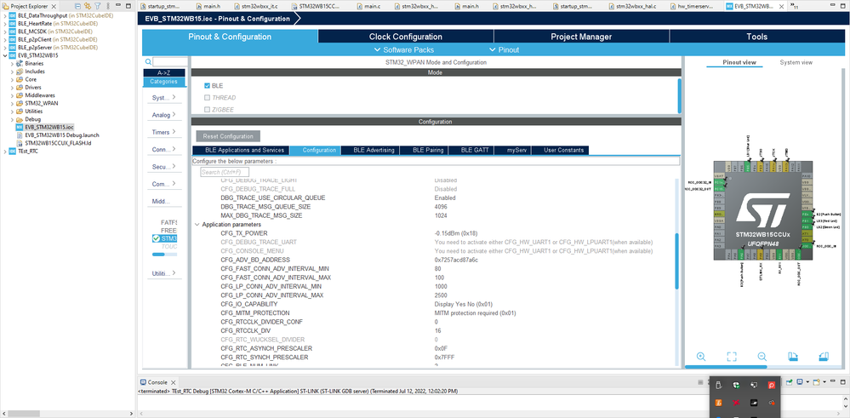Expand the Binaries folder
This screenshot has height=418, width=850.
coord(13,64)
